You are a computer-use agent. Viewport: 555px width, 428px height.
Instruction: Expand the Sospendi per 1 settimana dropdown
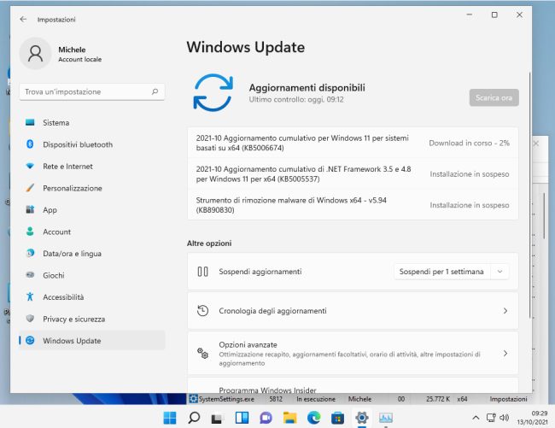point(500,272)
